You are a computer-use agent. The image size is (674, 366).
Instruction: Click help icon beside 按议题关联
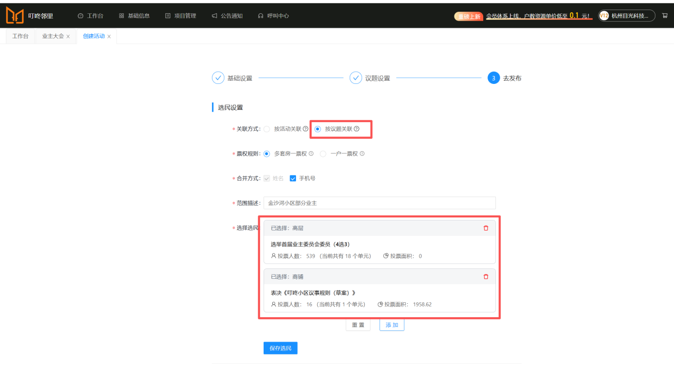coord(357,129)
